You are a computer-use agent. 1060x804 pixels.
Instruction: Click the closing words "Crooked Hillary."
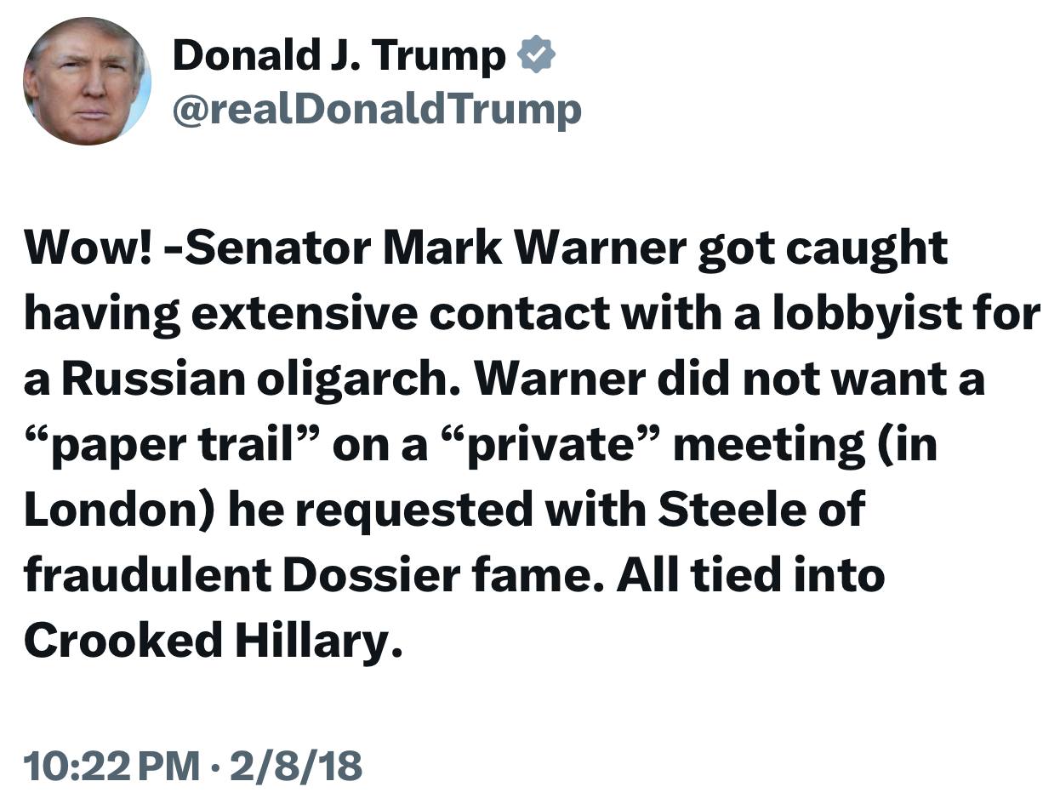pos(212,641)
